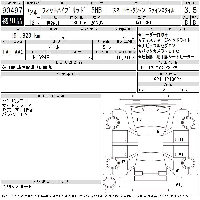Click the chassis number GP1-1218824
The image size is (200, 200).
[168, 79]
